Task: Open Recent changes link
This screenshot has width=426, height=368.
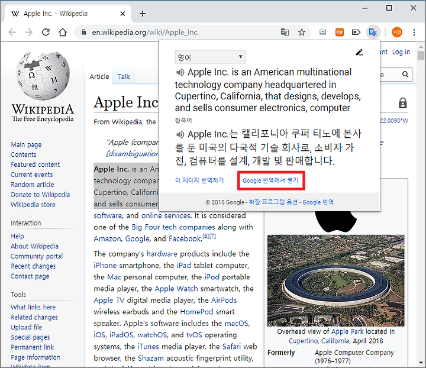Action: point(33,266)
